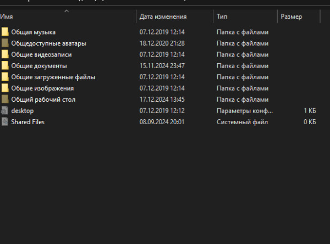Click the Shared Files system file icon
The width and height of the screenshot is (330, 244).
[x=5, y=122]
